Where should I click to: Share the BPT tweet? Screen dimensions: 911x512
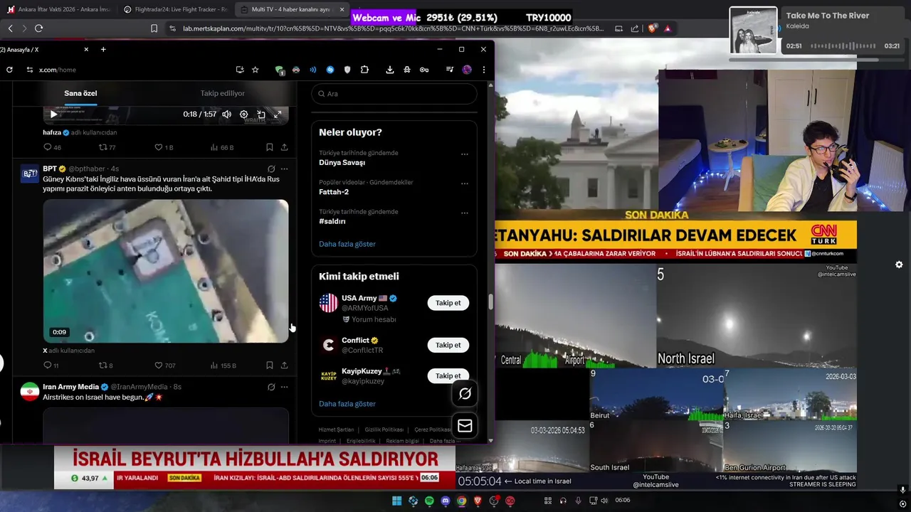pyautogui.click(x=284, y=366)
